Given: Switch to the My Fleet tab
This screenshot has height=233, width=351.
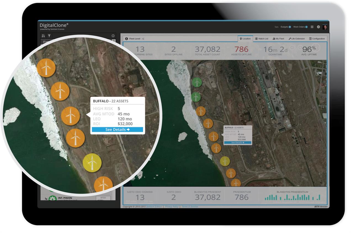Looking at the screenshot, I should [278, 39].
